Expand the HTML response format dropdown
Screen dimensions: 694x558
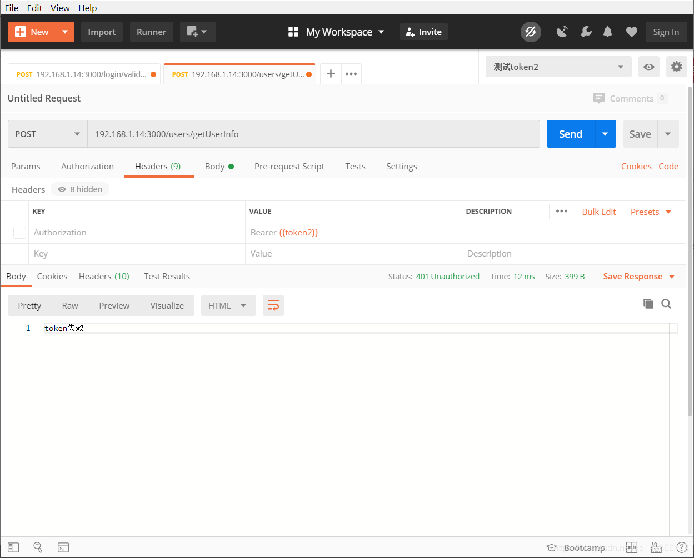coord(228,305)
